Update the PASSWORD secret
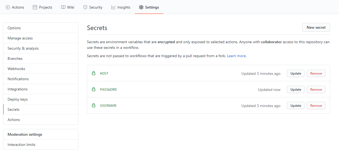 tap(295, 89)
